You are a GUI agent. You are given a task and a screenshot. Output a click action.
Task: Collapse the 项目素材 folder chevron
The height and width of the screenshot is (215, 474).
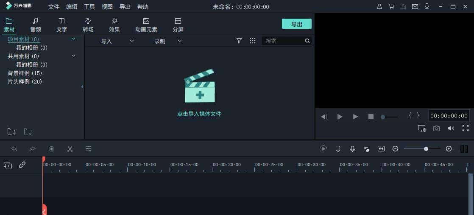click(x=73, y=39)
